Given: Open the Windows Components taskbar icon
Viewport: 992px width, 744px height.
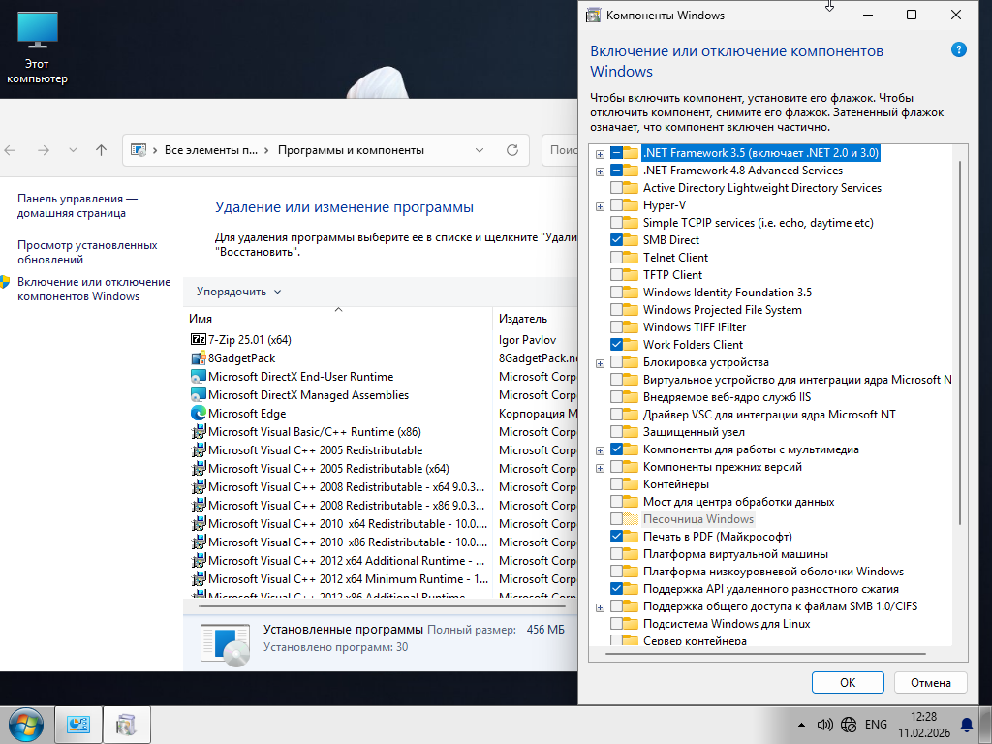Looking at the screenshot, I should [127, 725].
